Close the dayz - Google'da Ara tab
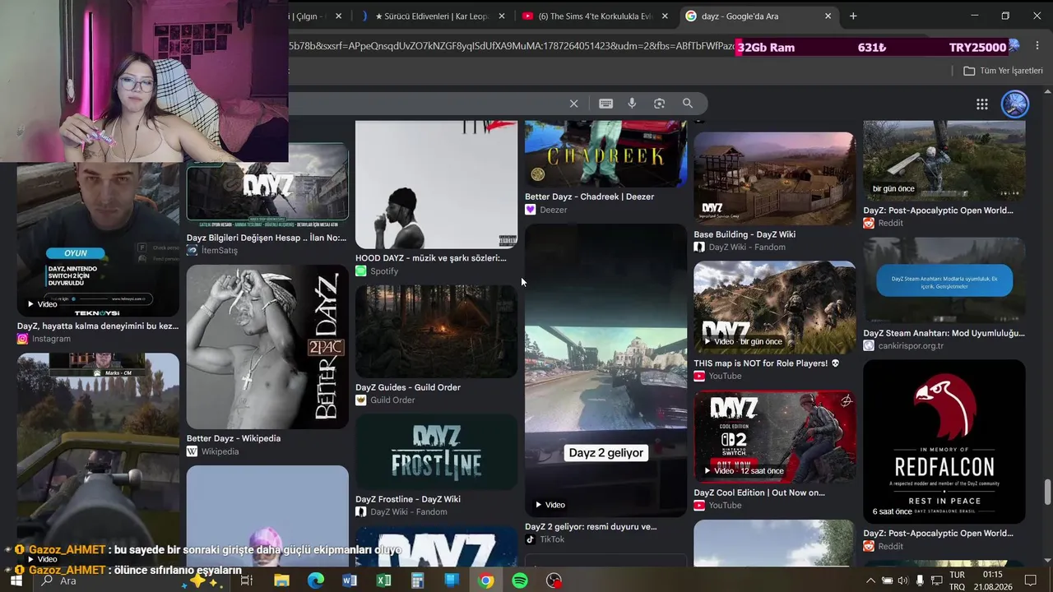Image resolution: width=1053 pixels, height=592 pixels. (828, 16)
